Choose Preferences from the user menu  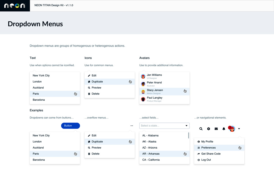coord(209,148)
